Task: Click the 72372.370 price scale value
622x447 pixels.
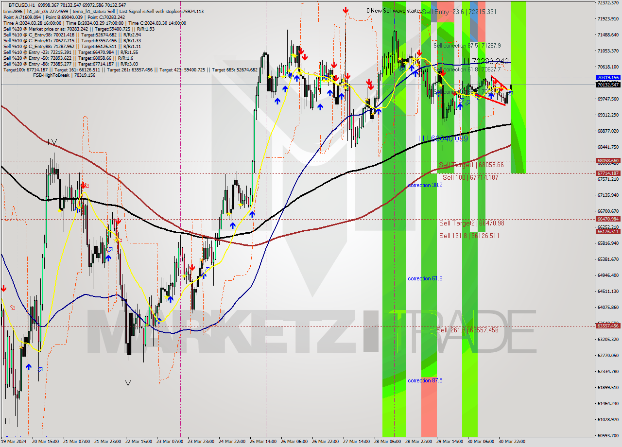Action: (x=608, y=3)
